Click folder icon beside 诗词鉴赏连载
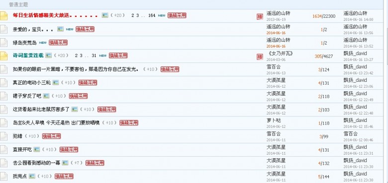388x183 pixels. [3, 56]
